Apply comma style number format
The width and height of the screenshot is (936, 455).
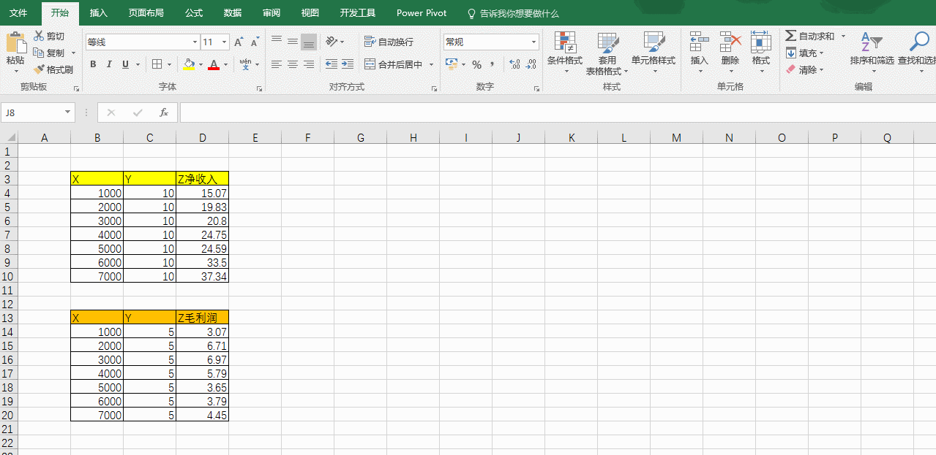coord(493,64)
